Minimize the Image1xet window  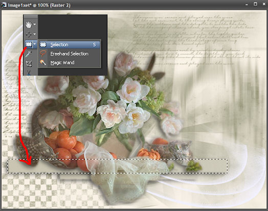click(247, 5)
